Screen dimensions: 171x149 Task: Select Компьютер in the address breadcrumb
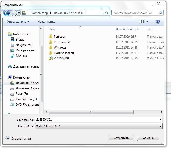click(40, 13)
